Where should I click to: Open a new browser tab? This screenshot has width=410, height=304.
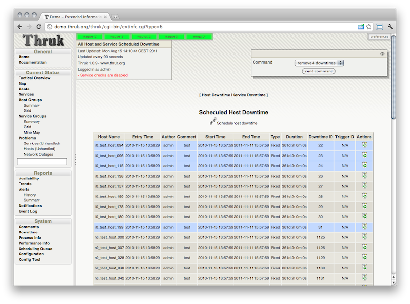[115, 17]
